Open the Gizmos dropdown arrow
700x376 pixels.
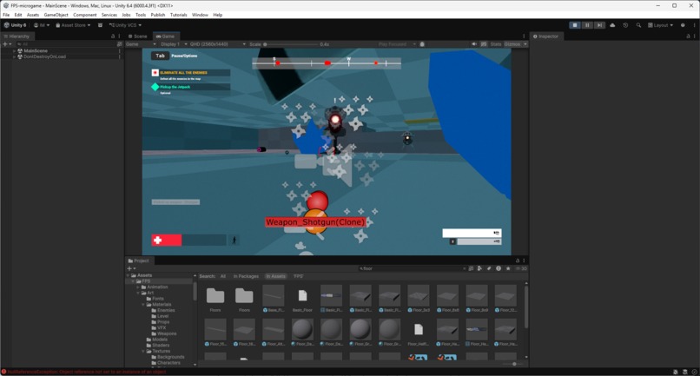pos(525,44)
